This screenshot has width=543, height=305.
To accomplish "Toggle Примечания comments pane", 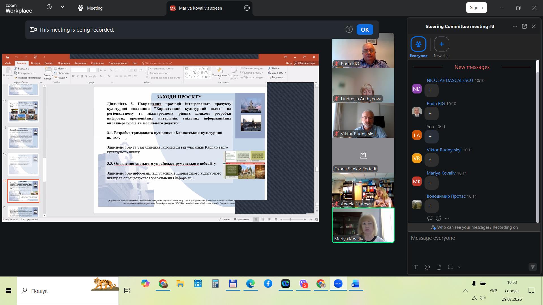I will (x=242, y=219).
